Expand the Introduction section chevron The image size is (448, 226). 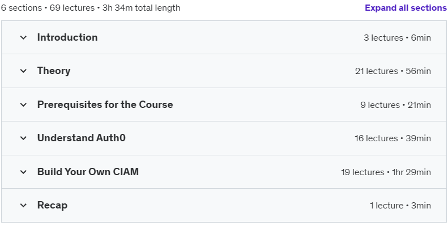[23, 37]
